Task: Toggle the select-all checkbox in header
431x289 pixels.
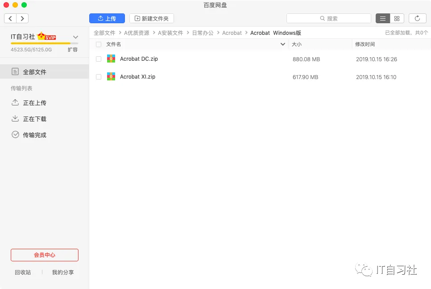Action: 99,44
